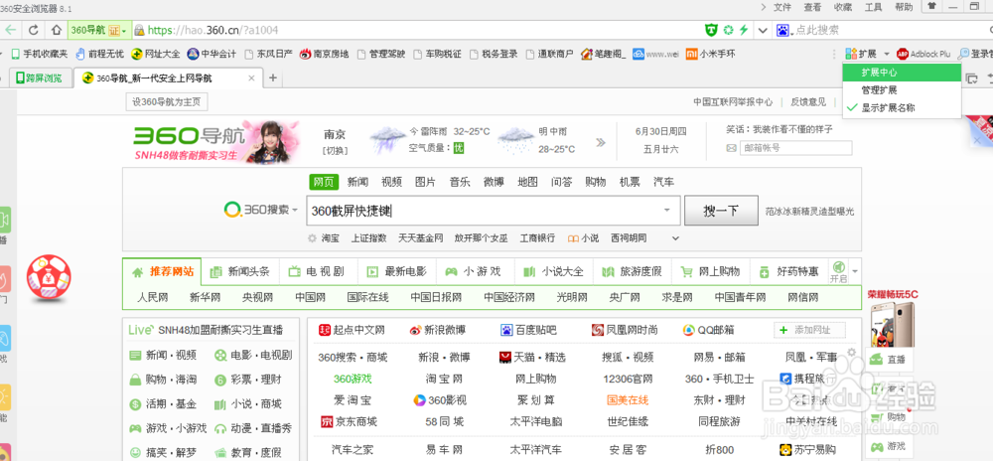The image size is (993, 461).
Task: Open 携程旅行 link
Action: point(808,379)
